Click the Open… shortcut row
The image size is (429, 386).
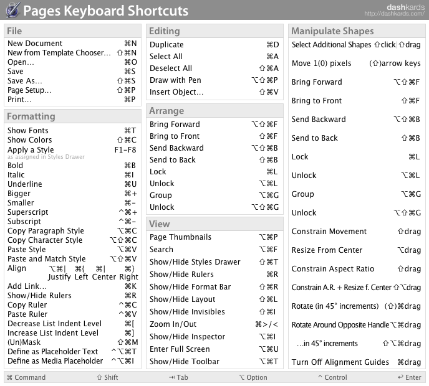72,62
